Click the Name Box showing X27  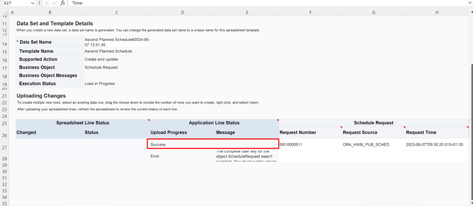(15, 3)
